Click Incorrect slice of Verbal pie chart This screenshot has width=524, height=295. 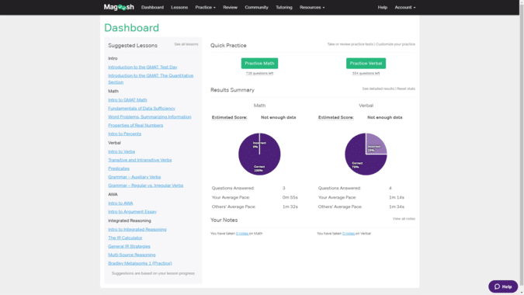tap(376, 144)
